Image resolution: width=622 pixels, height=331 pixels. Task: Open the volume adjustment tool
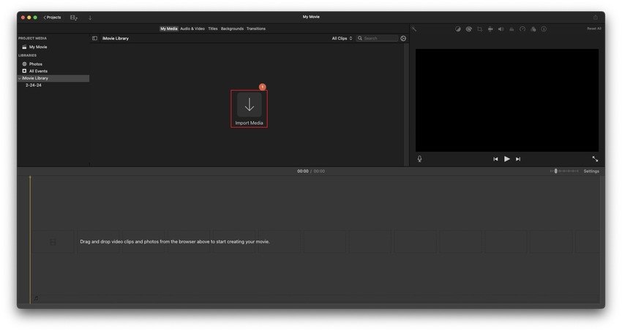(501, 29)
